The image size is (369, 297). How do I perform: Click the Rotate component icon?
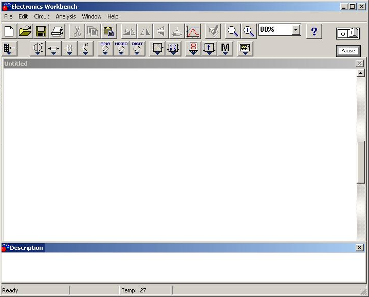[x=129, y=31]
